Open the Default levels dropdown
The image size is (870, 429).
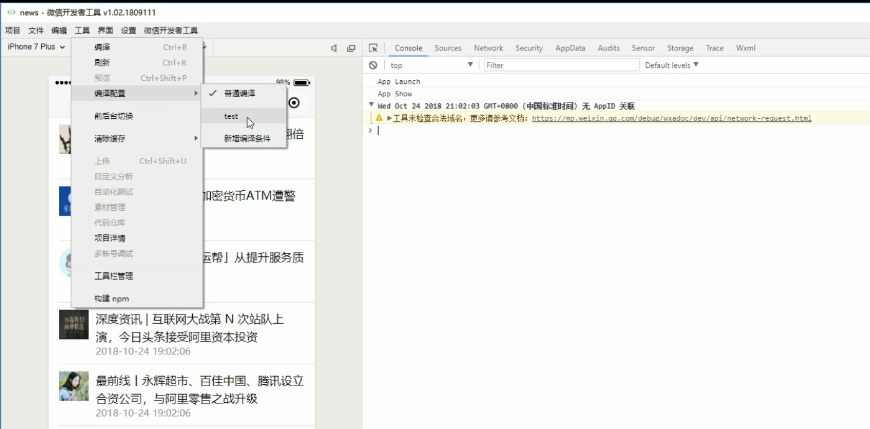pos(672,65)
